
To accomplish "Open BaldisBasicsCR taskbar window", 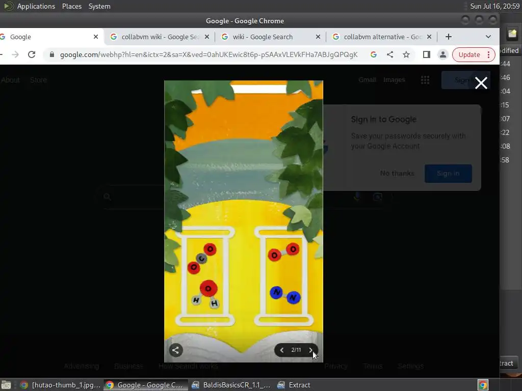I will (232, 385).
